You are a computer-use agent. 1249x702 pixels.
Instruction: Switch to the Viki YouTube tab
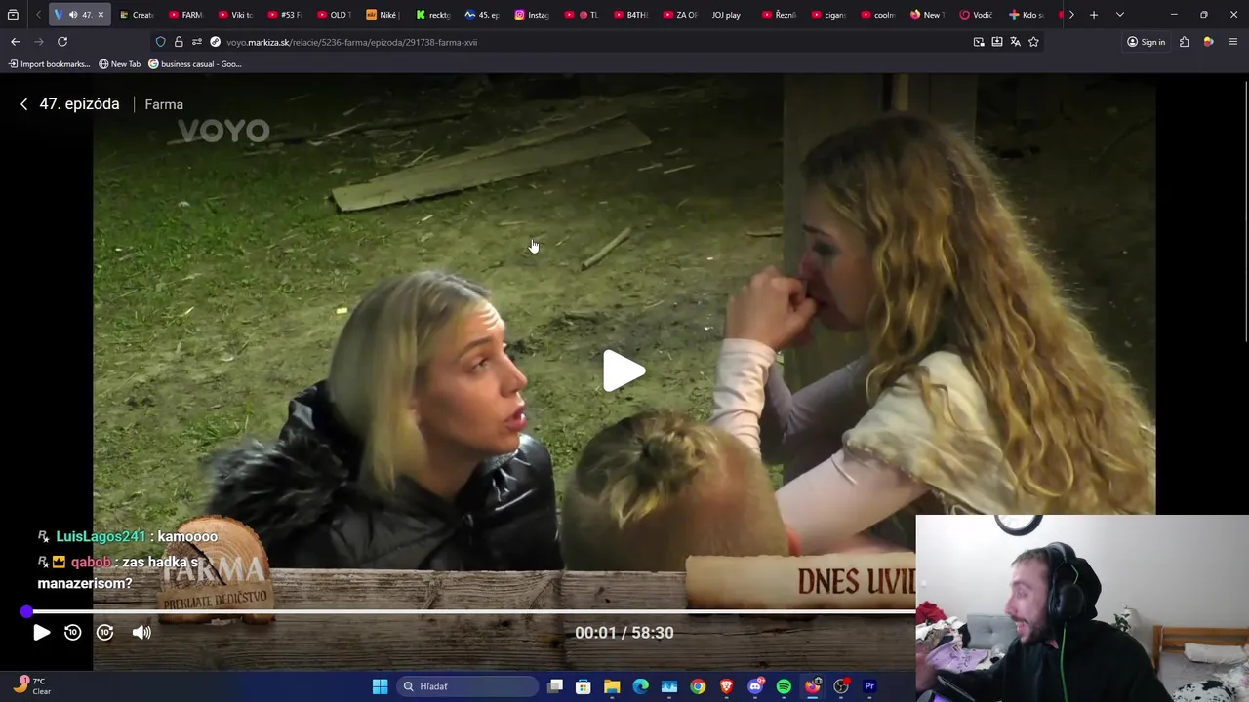pyautogui.click(x=235, y=15)
